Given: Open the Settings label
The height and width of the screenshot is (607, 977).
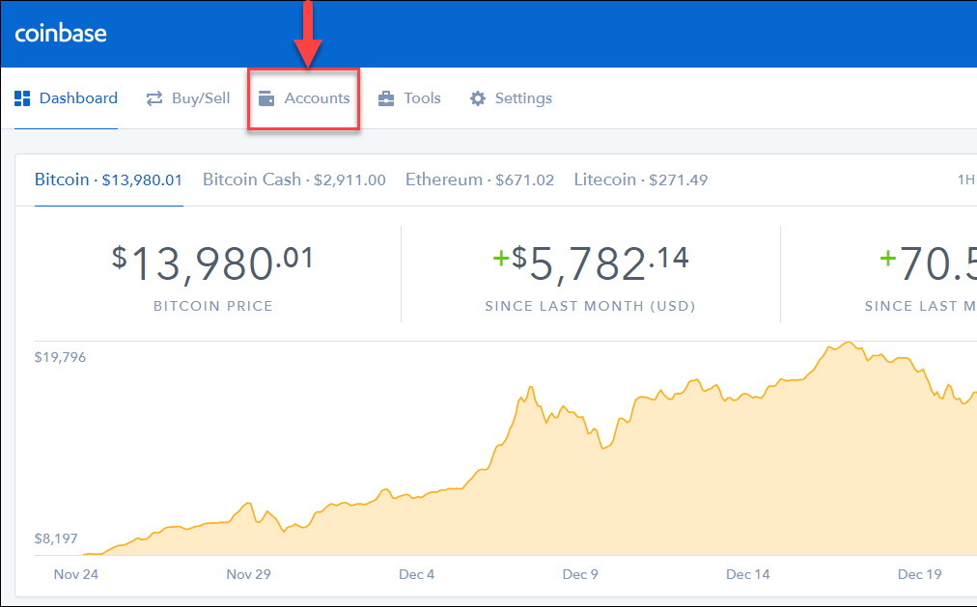Looking at the screenshot, I should (523, 98).
